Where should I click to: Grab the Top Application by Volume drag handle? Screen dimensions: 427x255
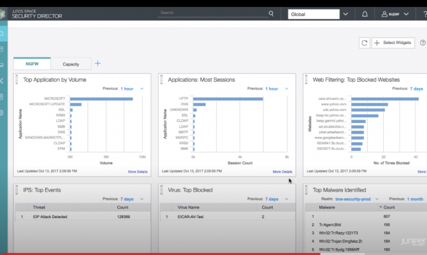click(x=17, y=80)
